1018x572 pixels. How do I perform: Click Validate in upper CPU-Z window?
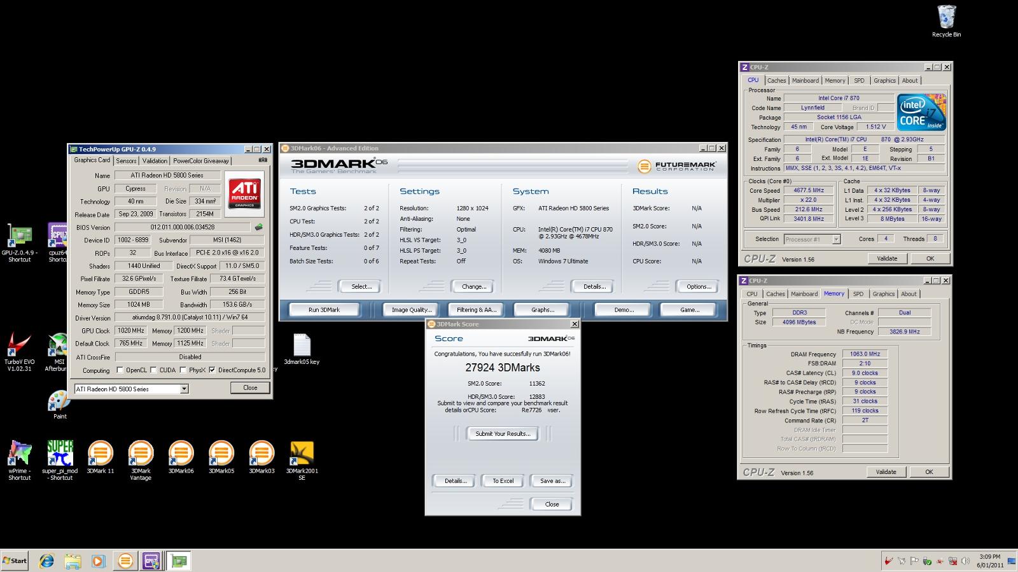pyautogui.click(x=887, y=258)
